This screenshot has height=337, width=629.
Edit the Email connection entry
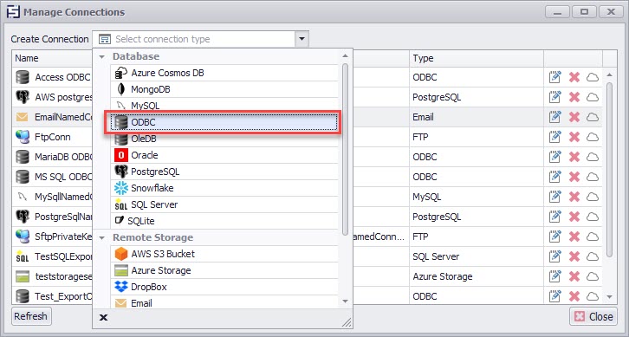click(x=554, y=117)
